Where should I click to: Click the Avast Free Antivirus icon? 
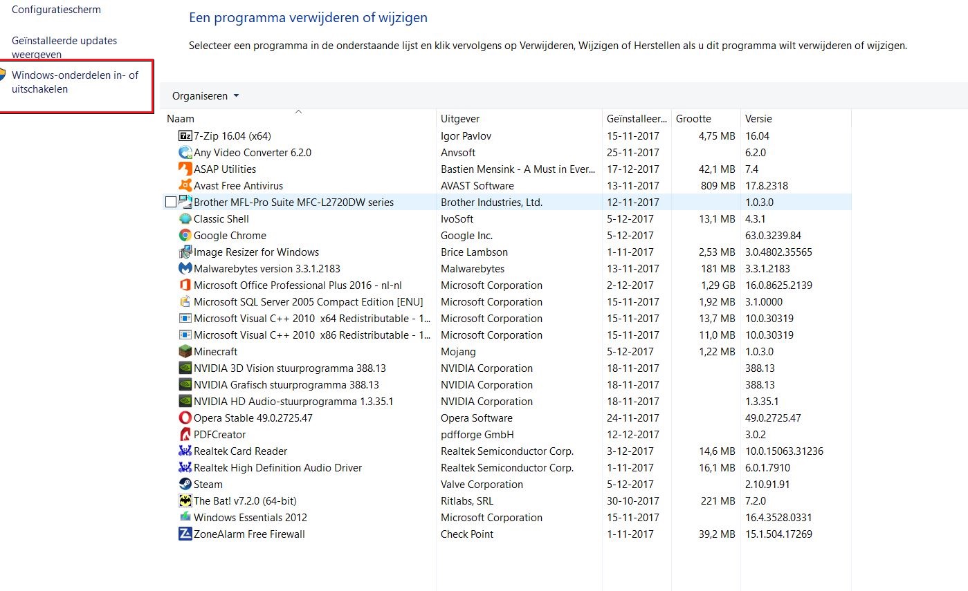click(185, 186)
